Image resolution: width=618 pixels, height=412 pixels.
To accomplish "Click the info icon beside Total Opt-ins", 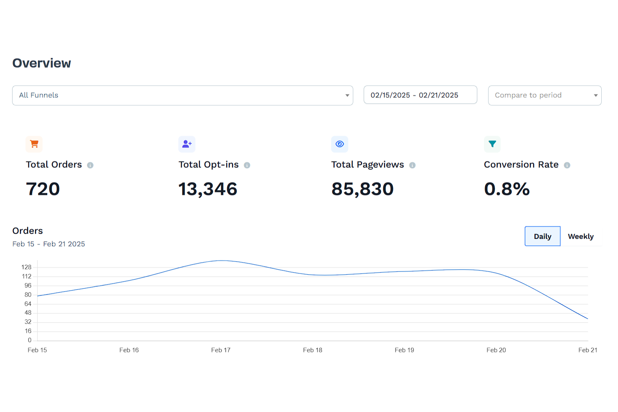I will pyautogui.click(x=247, y=165).
